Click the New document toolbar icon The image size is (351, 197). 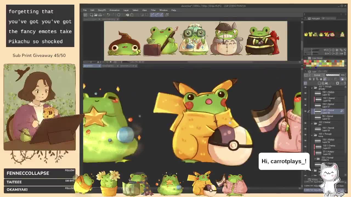click(x=92, y=15)
